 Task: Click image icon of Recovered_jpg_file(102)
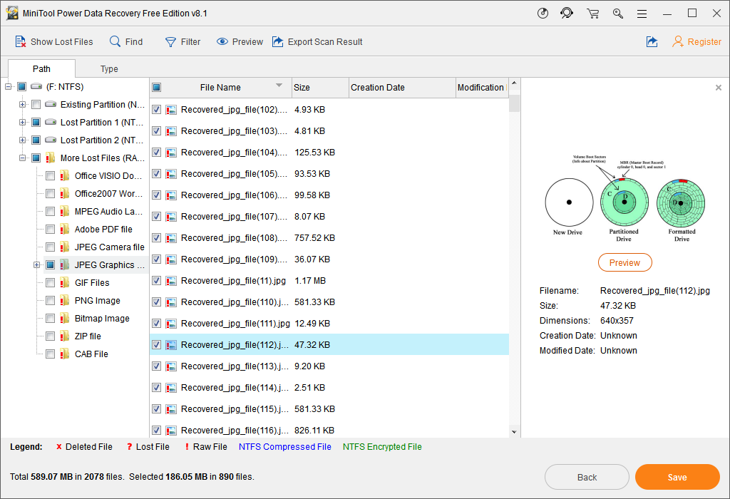coord(171,110)
